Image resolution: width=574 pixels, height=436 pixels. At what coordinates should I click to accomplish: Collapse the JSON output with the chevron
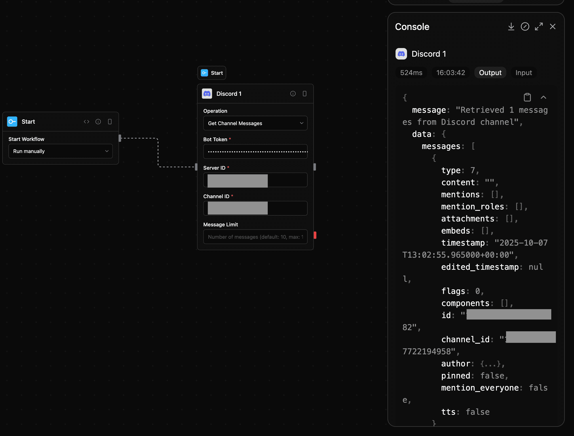click(x=543, y=97)
